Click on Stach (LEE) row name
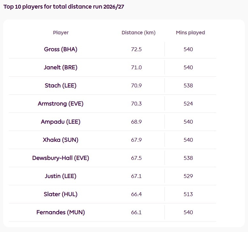Viewport: 248px width, 232px height. (61, 85)
